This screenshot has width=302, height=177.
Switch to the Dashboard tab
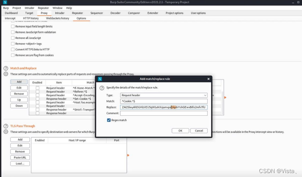click(11, 13)
